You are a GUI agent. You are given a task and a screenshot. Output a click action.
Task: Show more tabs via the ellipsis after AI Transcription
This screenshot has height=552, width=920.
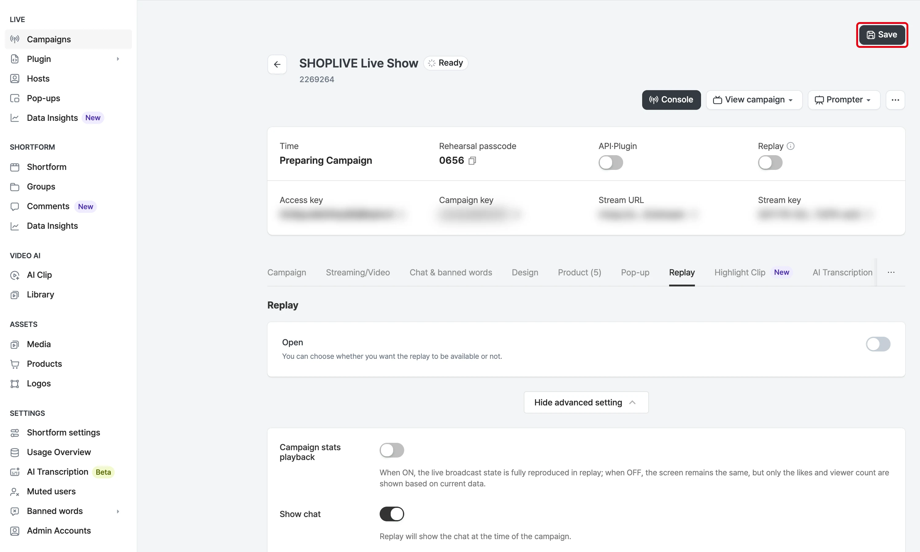point(891,272)
